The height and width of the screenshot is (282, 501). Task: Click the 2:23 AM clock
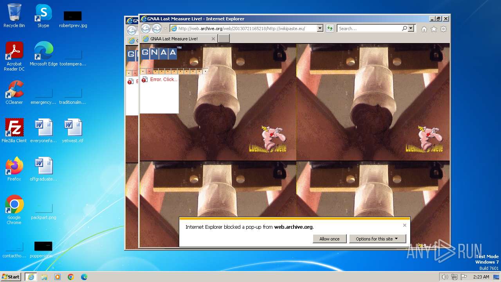coord(481,277)
